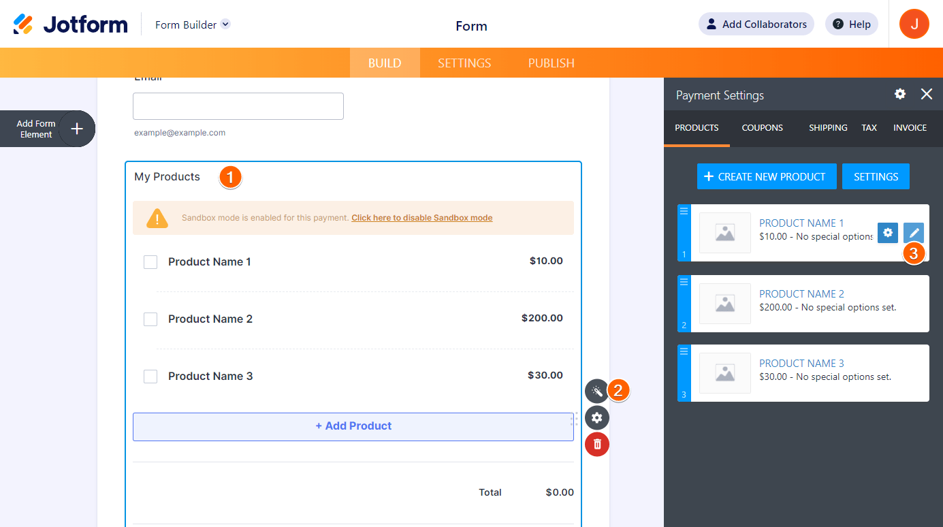Image resolution: width=943 pixels, height=527 pixels.
Task: Click the PRODUCT NAME 1 image placeholder
Action: (725, 233)
